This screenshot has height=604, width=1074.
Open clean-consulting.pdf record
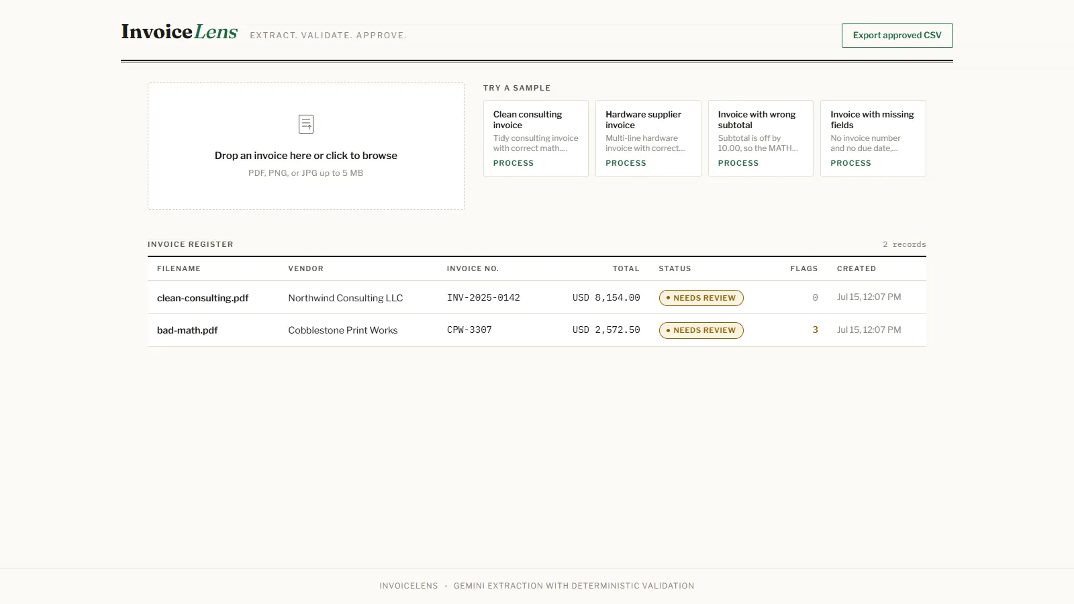tap(203, 298)
